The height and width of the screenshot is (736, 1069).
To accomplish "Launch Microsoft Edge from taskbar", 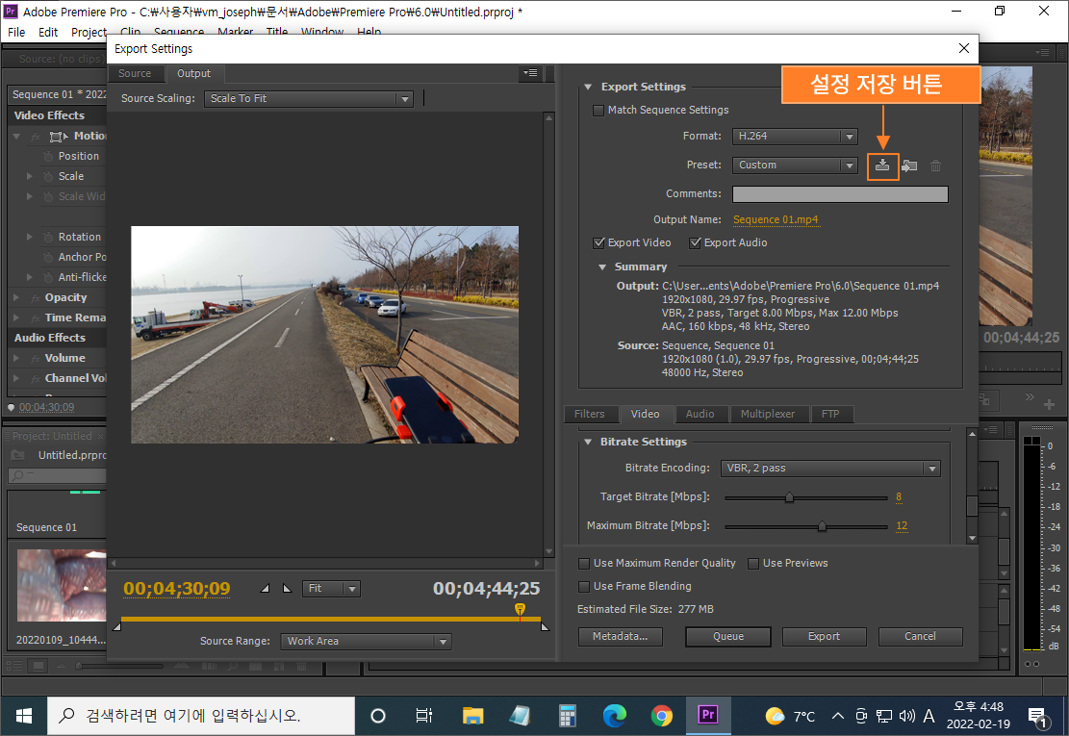I will click(x=614, y=716).
